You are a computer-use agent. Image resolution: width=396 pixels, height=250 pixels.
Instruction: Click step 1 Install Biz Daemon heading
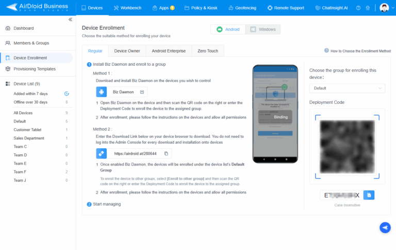129,64
